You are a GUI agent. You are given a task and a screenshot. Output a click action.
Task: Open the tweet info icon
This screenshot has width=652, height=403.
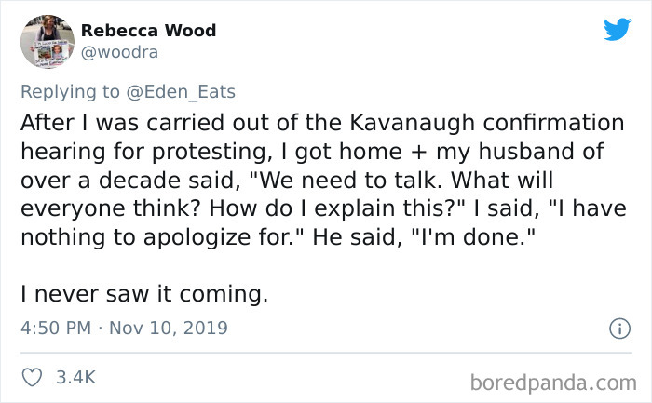[616, 329]
